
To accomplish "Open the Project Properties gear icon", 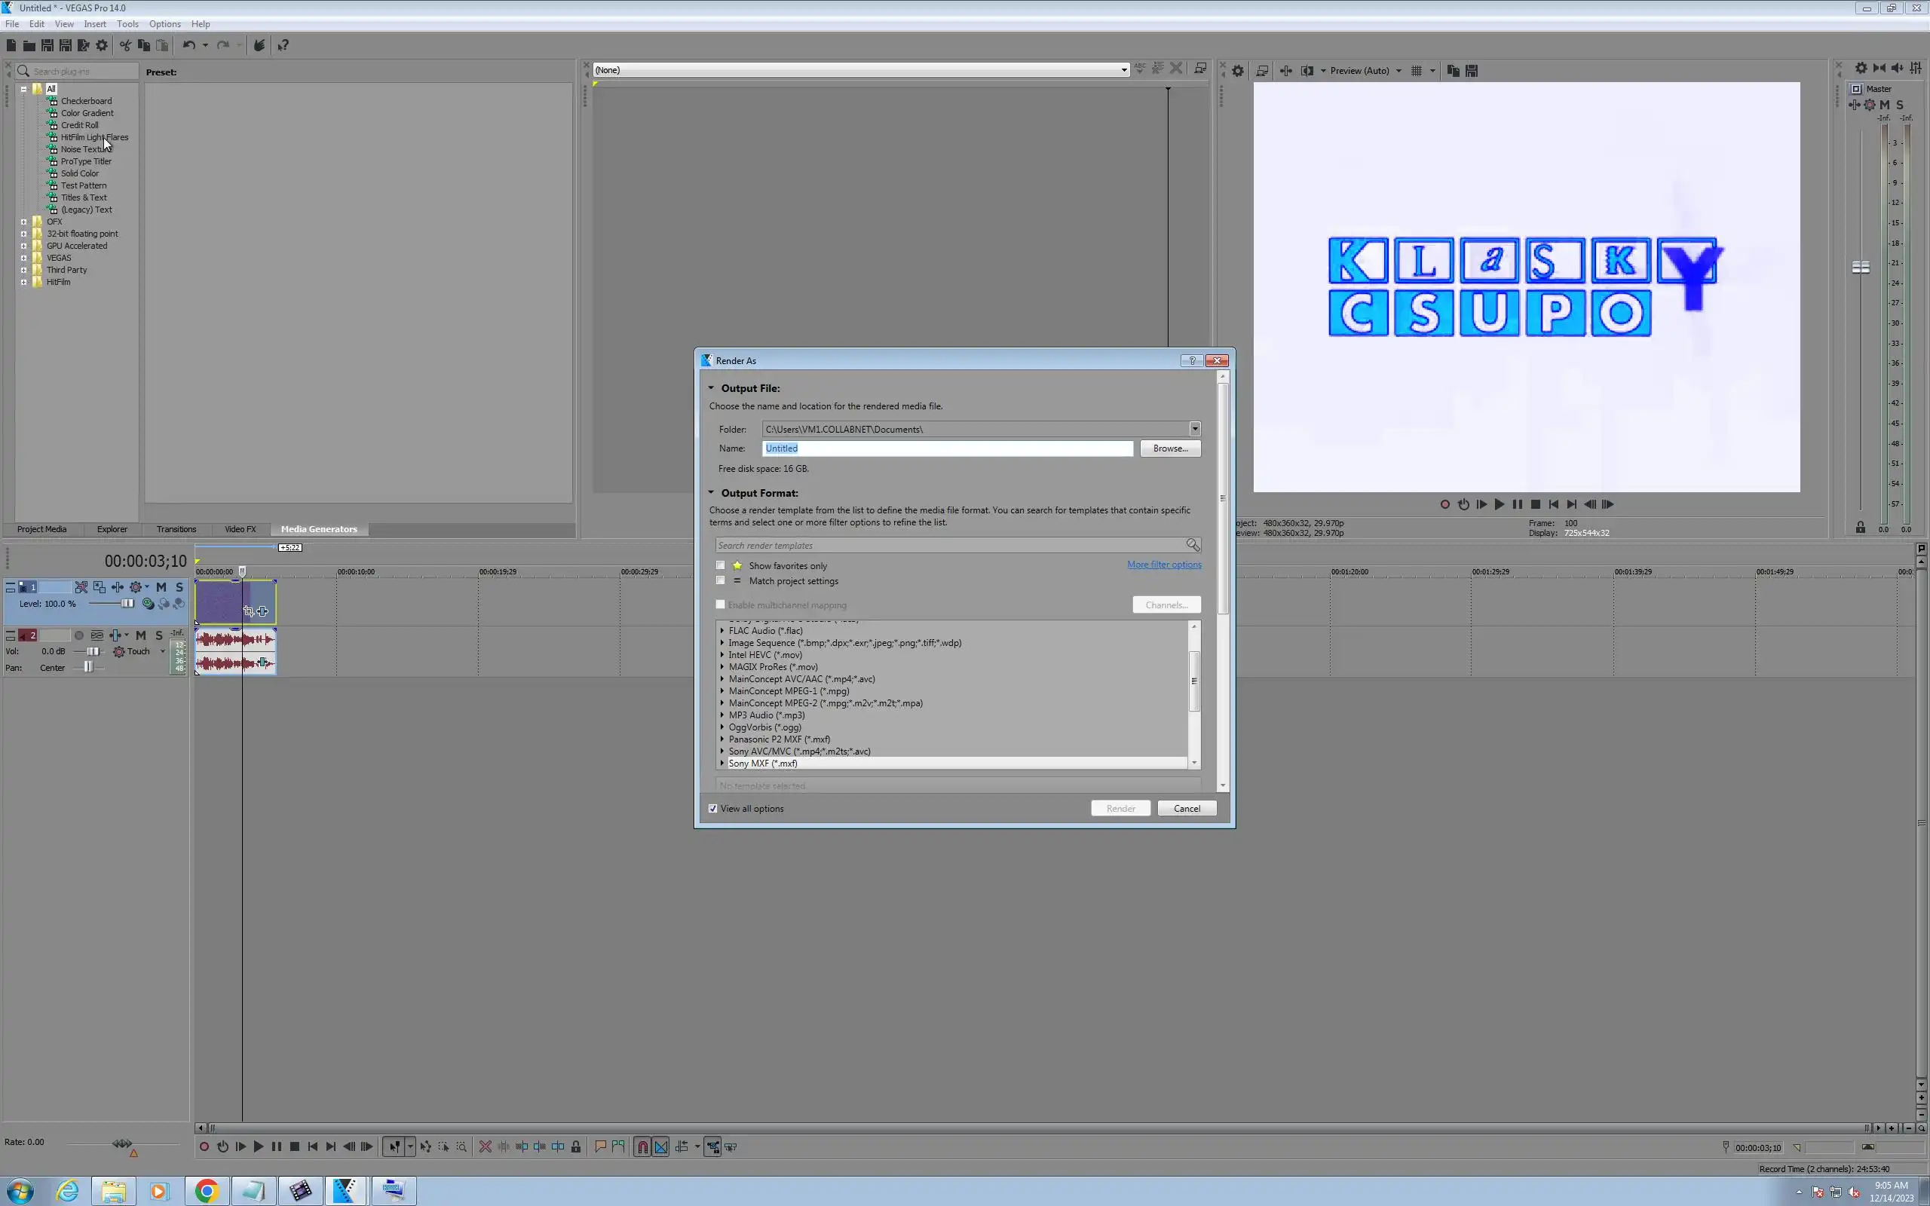I will click(x=101, y=45).
